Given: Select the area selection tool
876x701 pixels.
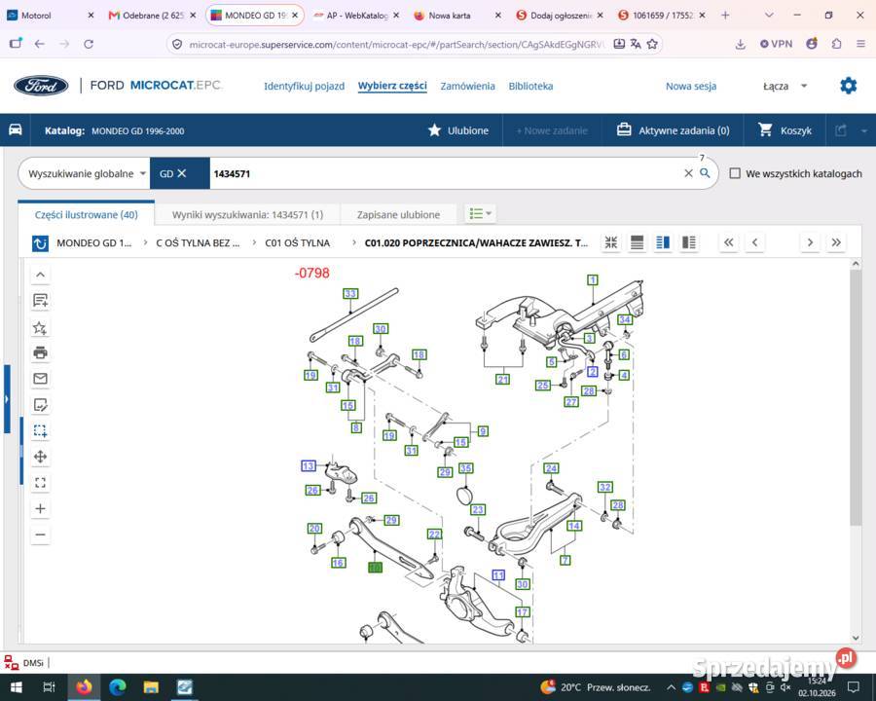Looking at the screenshot, I should pos(40,430).
